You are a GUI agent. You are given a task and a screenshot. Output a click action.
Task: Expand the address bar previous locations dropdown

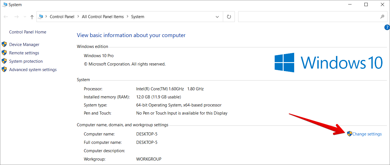point(217,17)
